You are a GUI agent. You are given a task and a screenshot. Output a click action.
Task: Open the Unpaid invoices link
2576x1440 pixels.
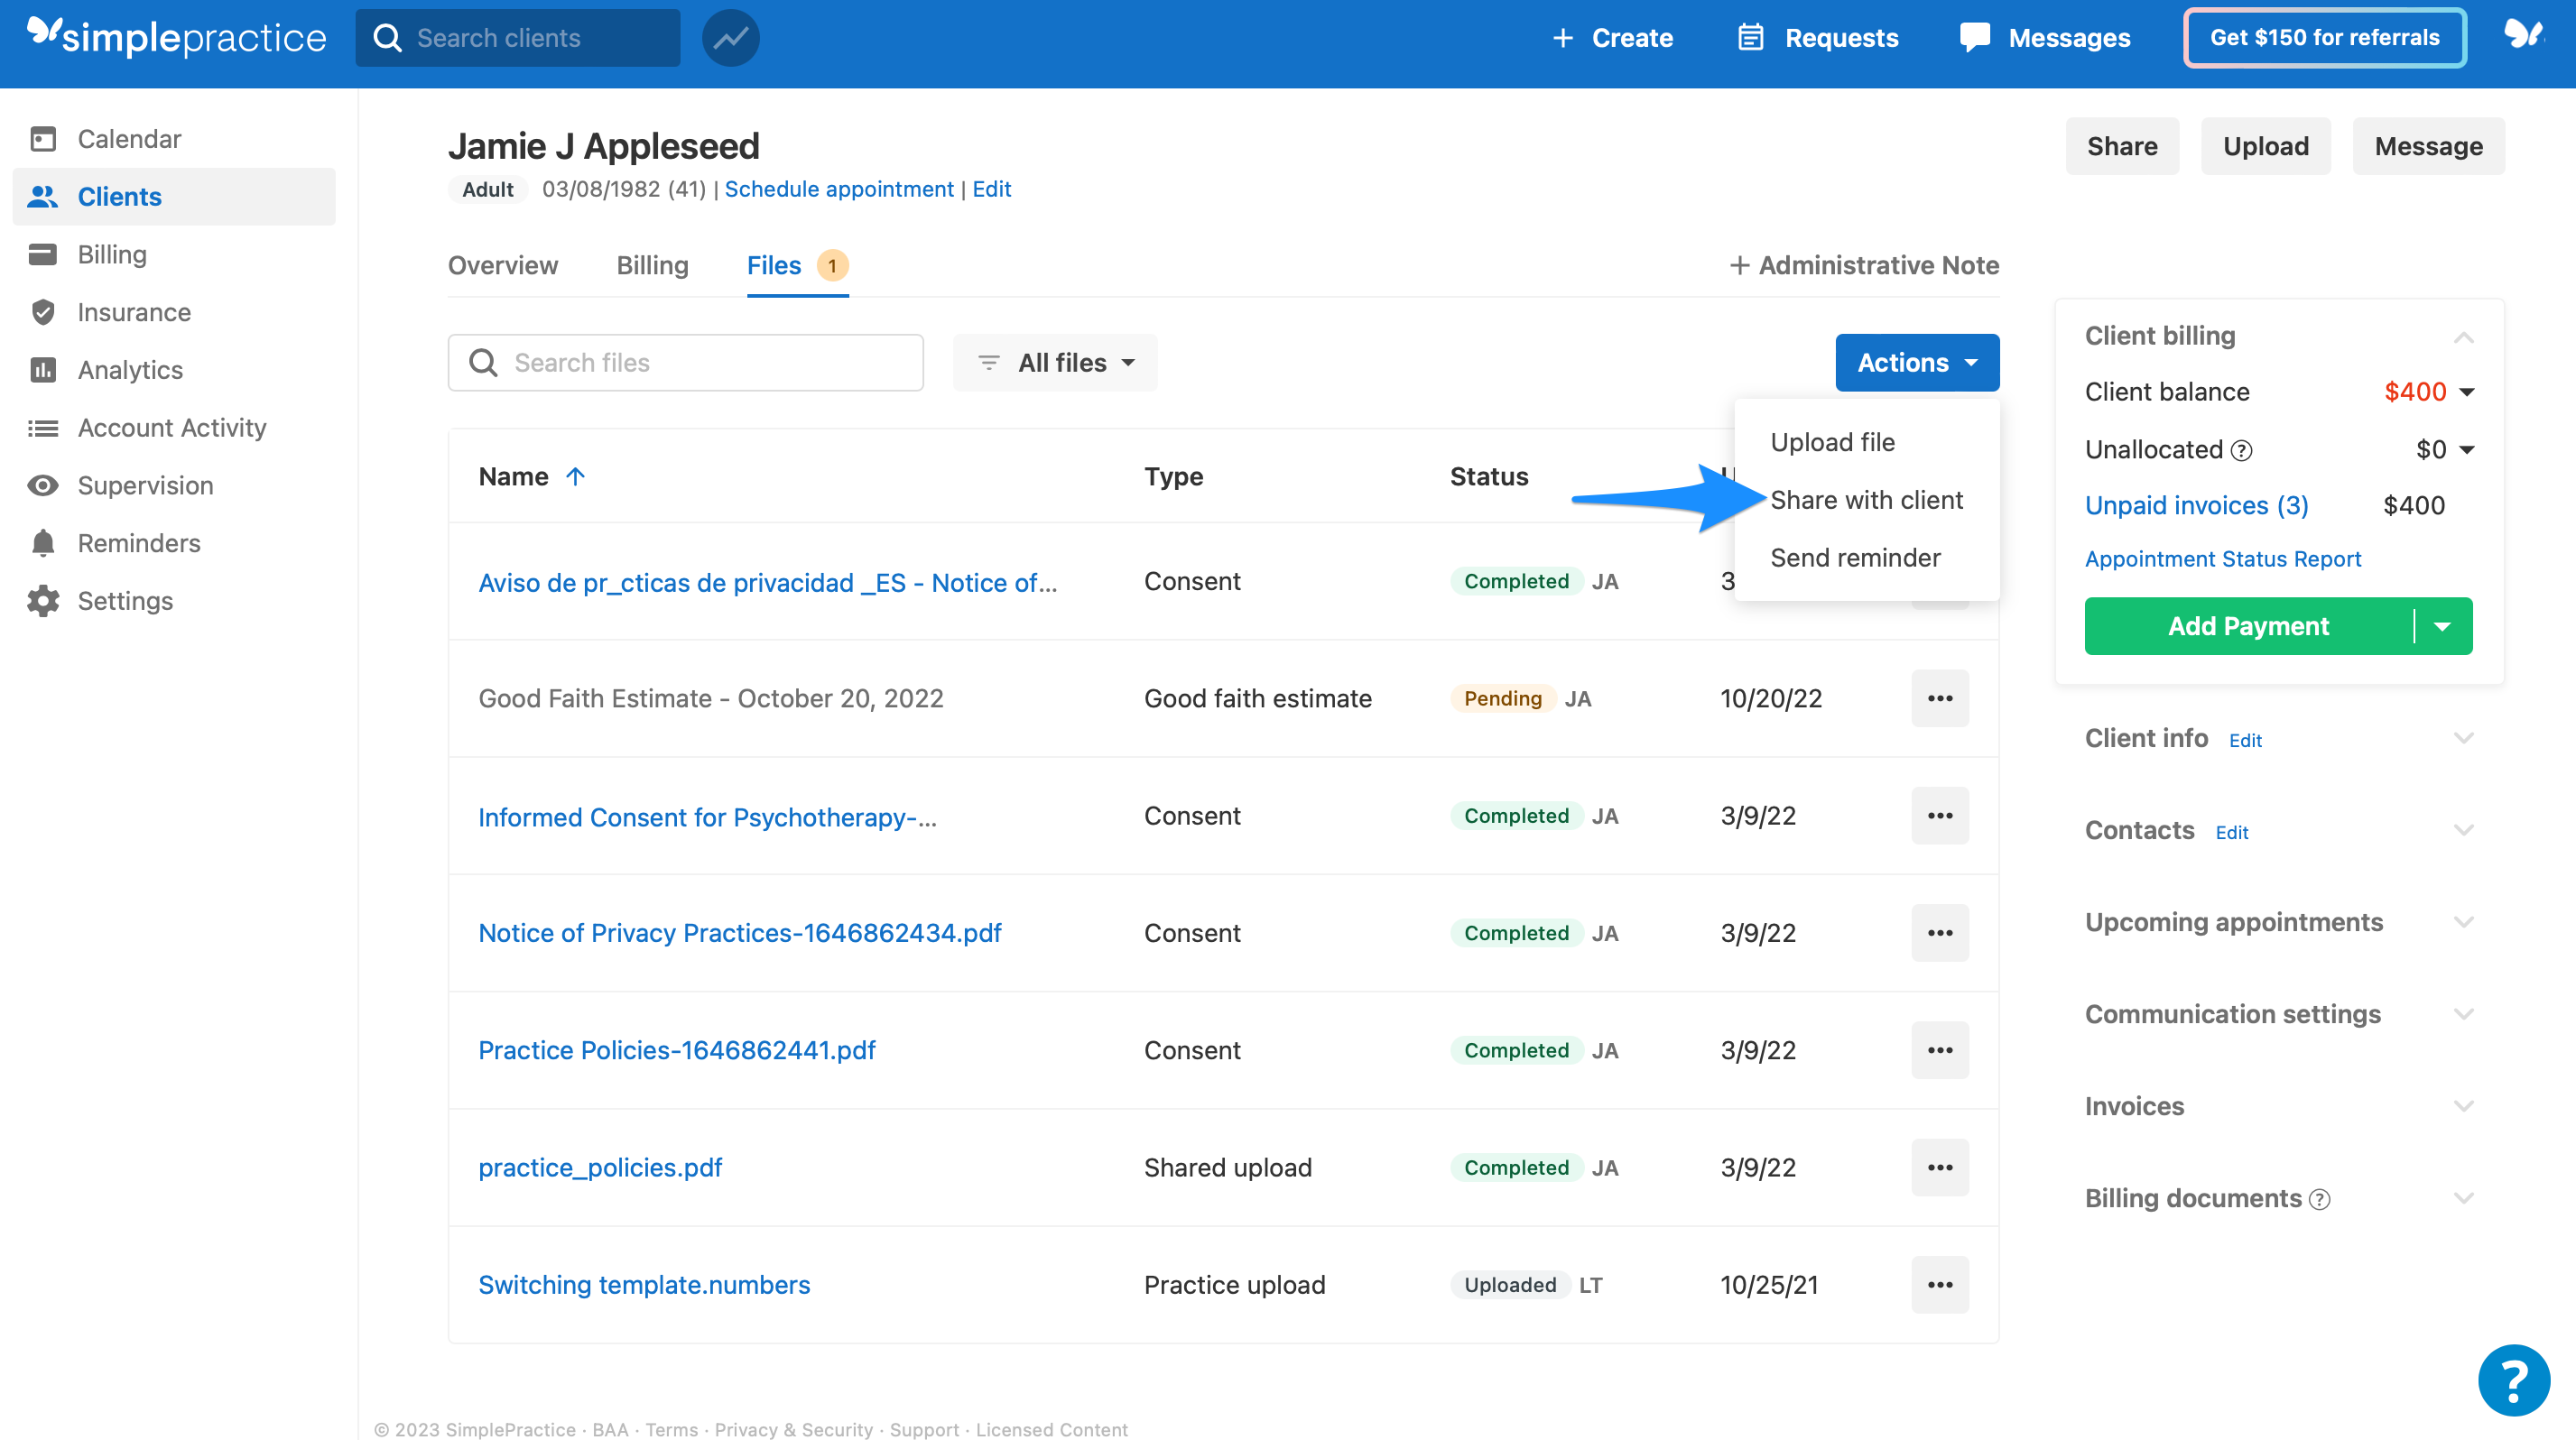point(2196,504)
